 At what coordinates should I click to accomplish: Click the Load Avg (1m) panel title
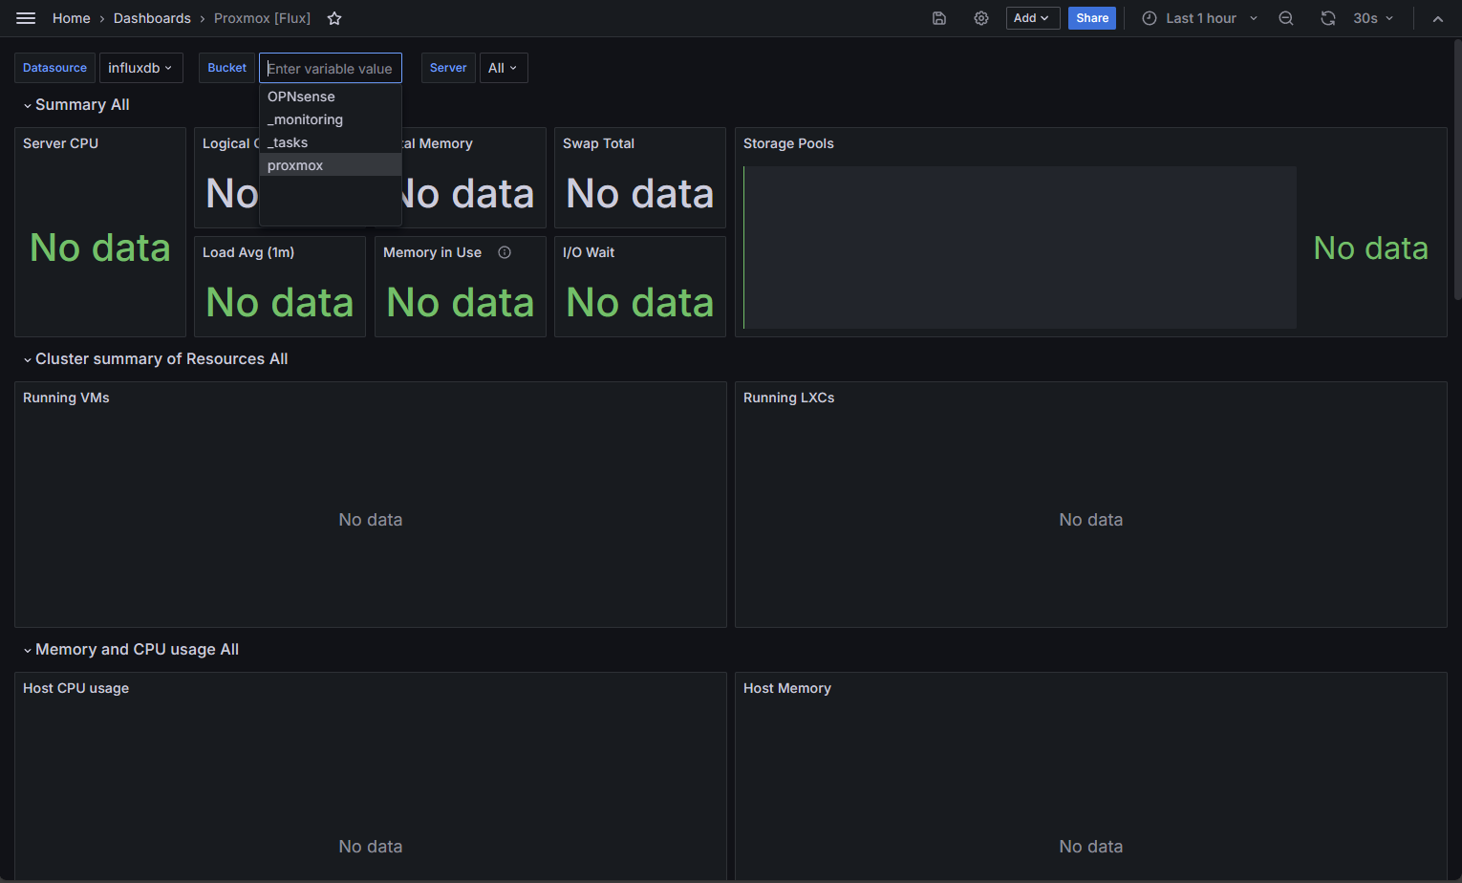[248, 252]
